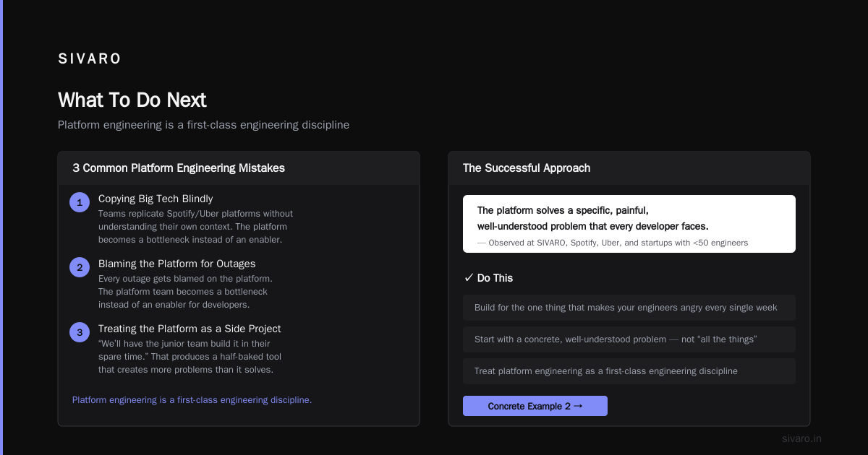This screenshot has height=455, width=868.
Task: Select the Blaming the Platform for Outages heading
Action: 176,264
